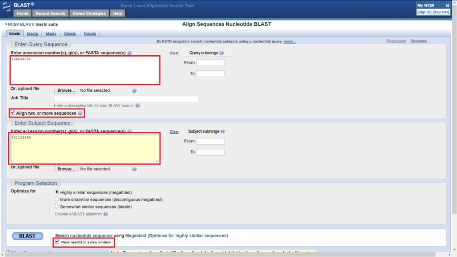Open the nucleotide sequence link
Viewport: 457px width, 257px height.
[x=91, y=236]
